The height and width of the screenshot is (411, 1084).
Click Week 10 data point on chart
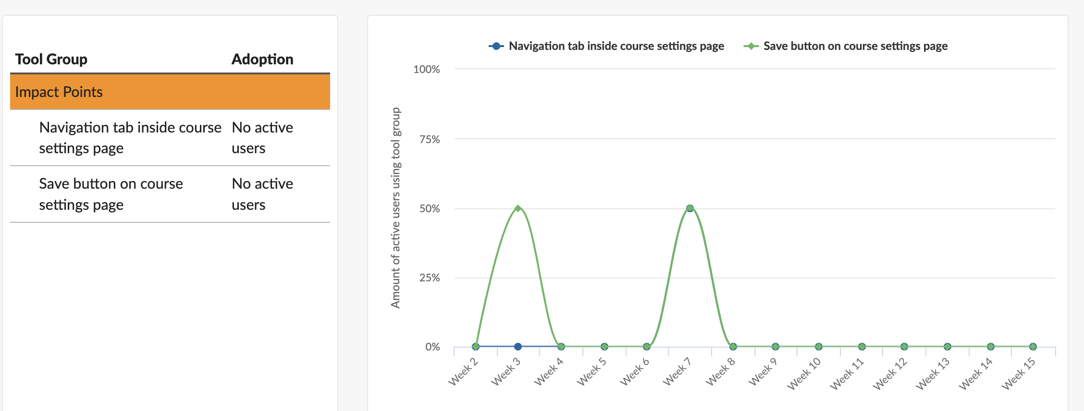[x=819, y=347]
